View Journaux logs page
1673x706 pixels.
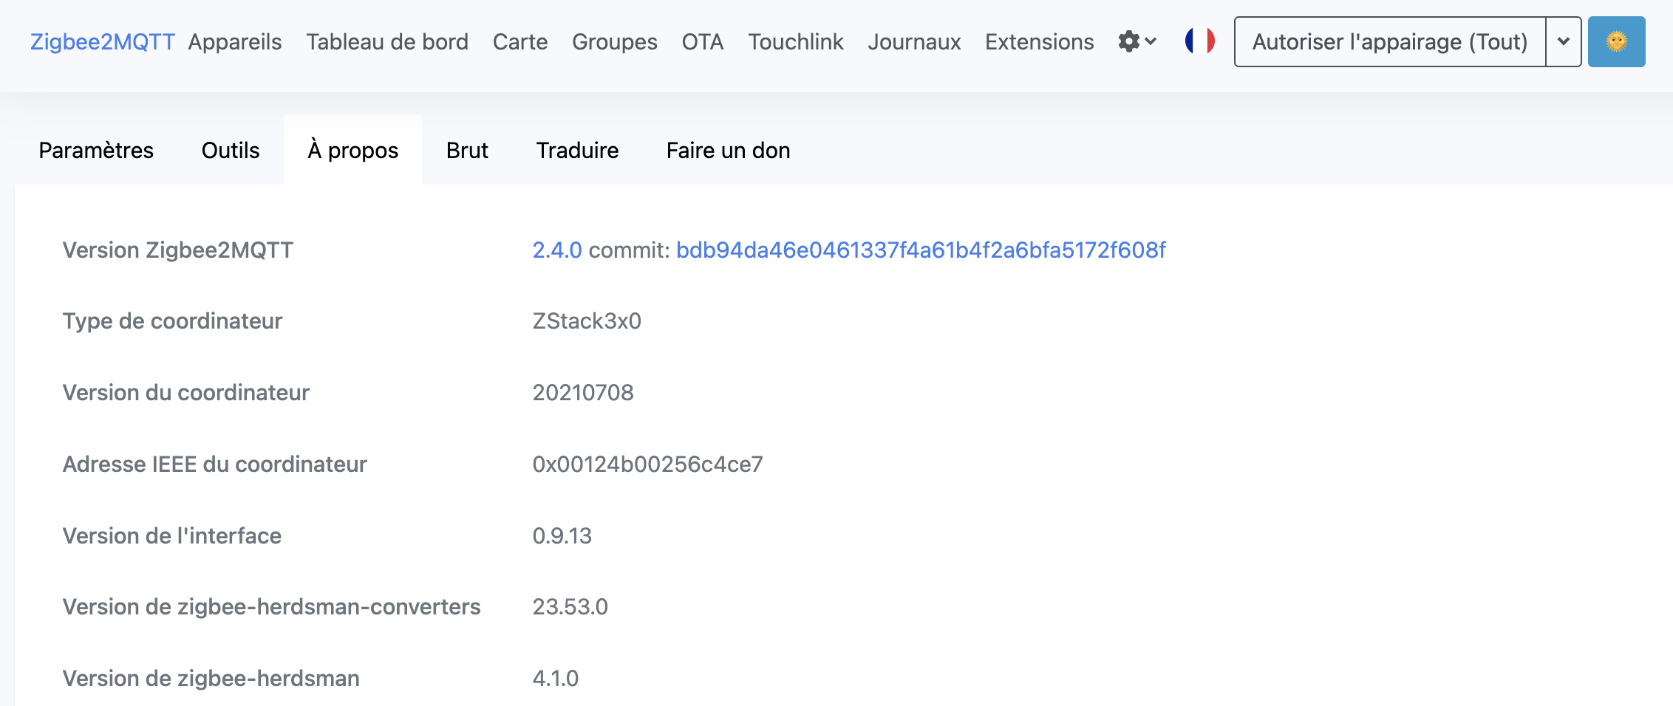[914, 41]
